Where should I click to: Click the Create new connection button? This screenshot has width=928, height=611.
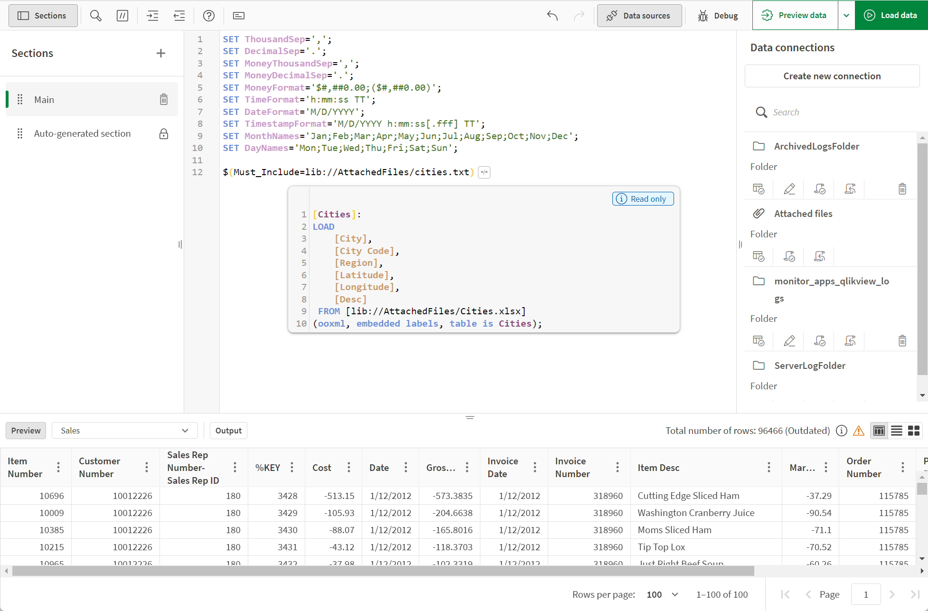pos(832,75)
